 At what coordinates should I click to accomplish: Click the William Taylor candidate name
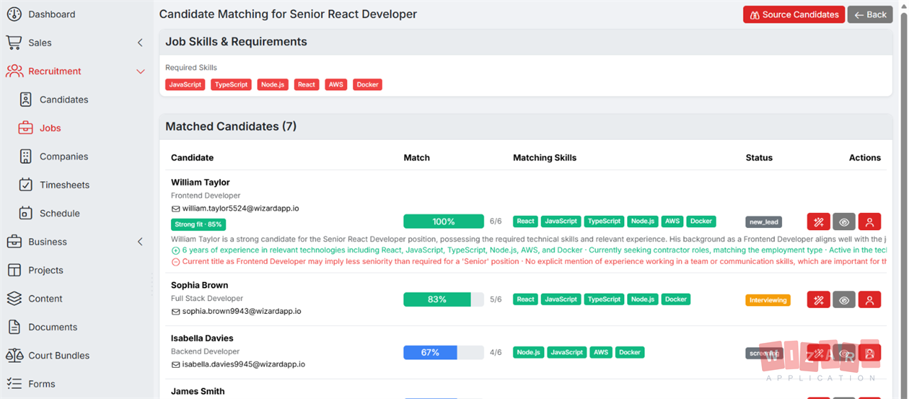click(x=200, y=182)
